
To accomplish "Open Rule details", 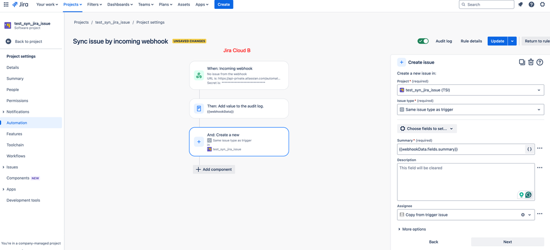I will tap(471, 41).
